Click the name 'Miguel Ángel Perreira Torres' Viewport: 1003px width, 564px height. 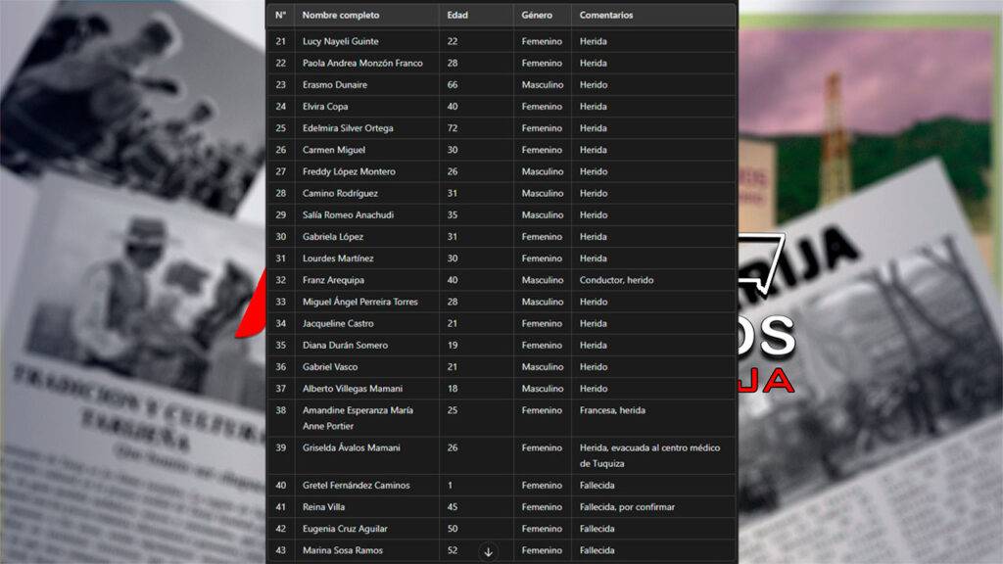360,302
